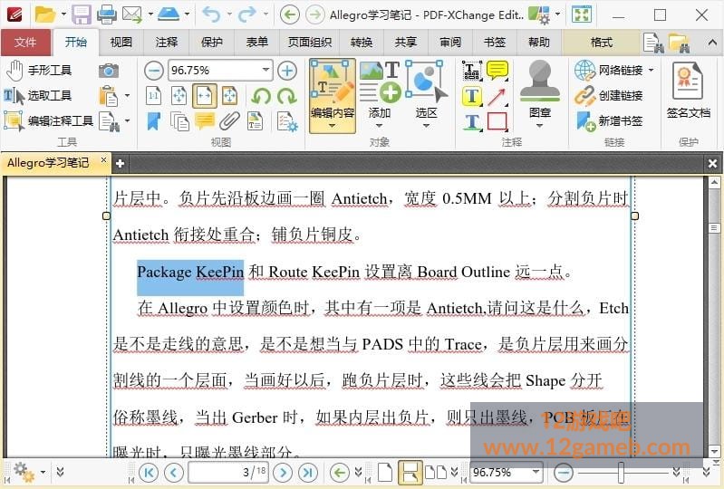724x489 pixels.
Task: Click the zoom slider handle in status bar
Action: coord(621,473)
